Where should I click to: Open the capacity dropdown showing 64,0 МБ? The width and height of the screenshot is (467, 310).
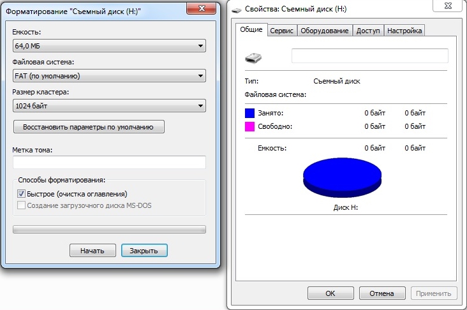pyautogui.click(x=109, y=46)
